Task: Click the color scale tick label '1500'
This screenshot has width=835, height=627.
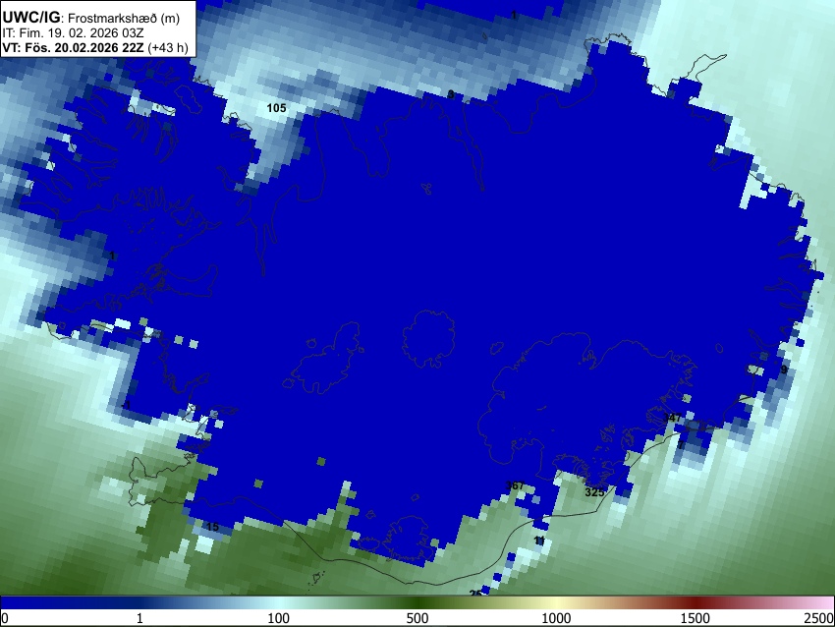Action: [x=696, y=618]
